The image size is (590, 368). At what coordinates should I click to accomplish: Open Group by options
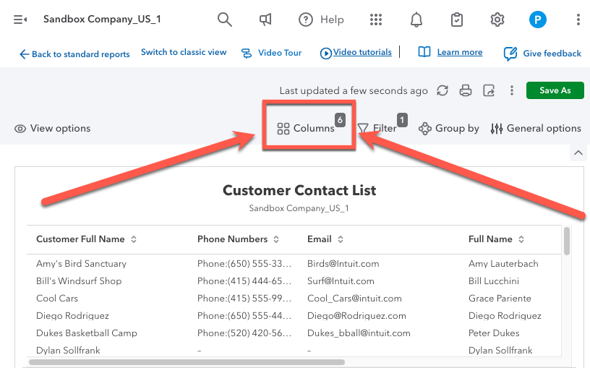448,128
